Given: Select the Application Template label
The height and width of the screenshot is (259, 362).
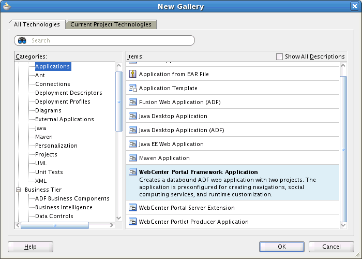Looking at the screenshot, I should [x=168, y=88].
